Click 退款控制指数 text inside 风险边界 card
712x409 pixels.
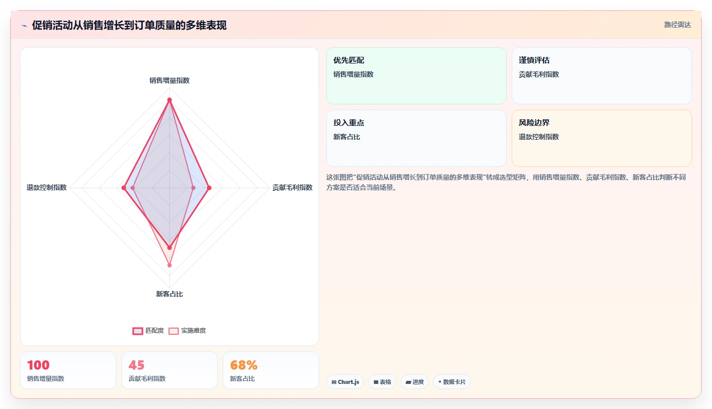[x=539, y=137]
